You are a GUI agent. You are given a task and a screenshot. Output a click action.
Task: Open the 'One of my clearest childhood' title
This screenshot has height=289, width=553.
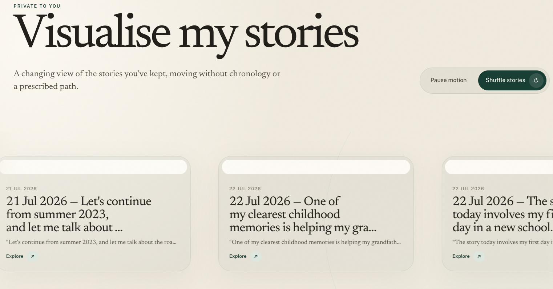pyautogui.click(x=303, y=214)
